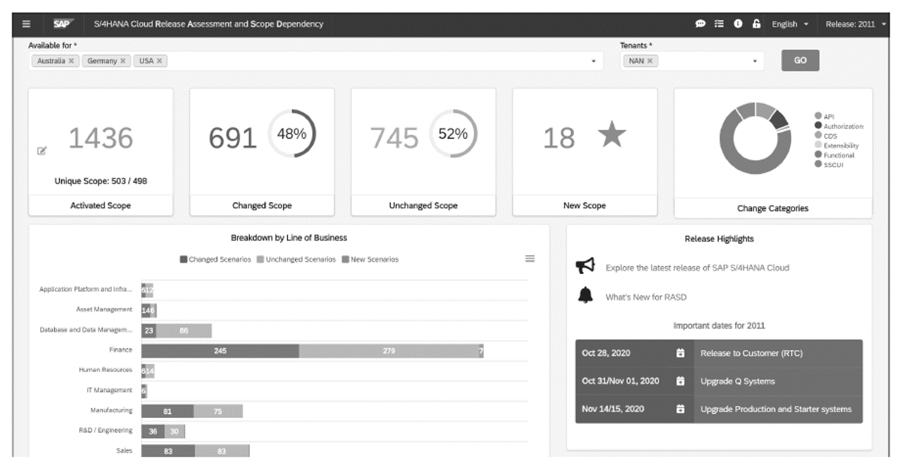Click the lock icon in header

click(756, 24)
